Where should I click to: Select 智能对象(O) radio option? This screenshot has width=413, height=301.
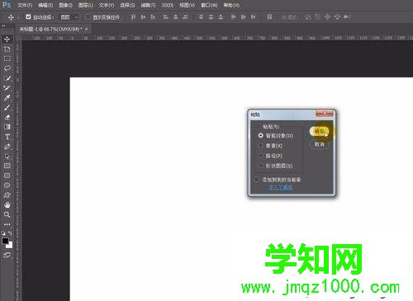pyautogui.click(x=260, y=135)
